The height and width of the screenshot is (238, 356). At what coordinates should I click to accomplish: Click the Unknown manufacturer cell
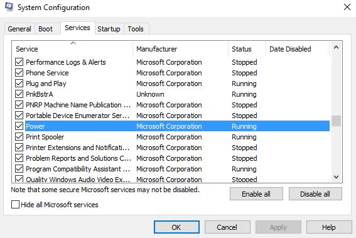(x=150, y=94)
